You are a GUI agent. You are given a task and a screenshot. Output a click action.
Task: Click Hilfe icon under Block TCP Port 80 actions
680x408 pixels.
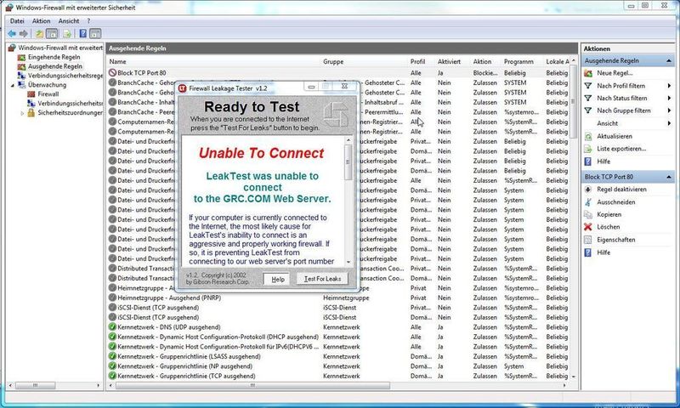(x=588, y=252)
